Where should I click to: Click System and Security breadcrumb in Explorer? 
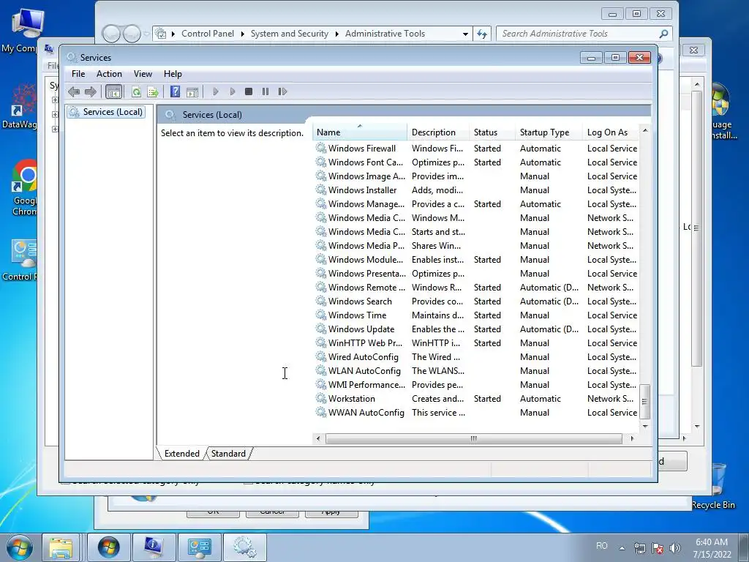pos(290,34)
